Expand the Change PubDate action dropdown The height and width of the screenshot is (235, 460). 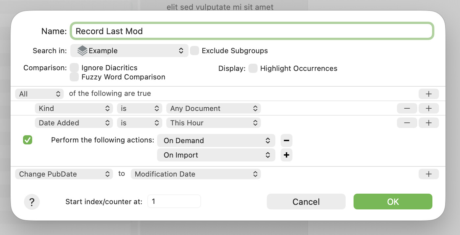(x=64, y=174)
